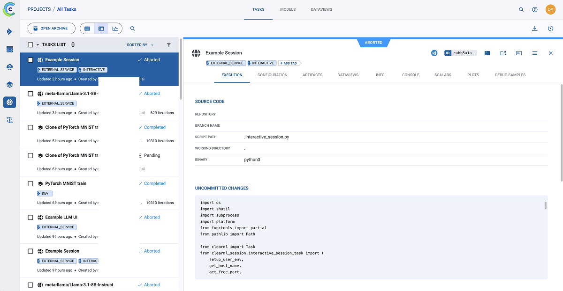Image resolution: width=563 pixels, height=291 pixels.
Task: Open the download icon in the top toolbar
Action: (534, 29)
